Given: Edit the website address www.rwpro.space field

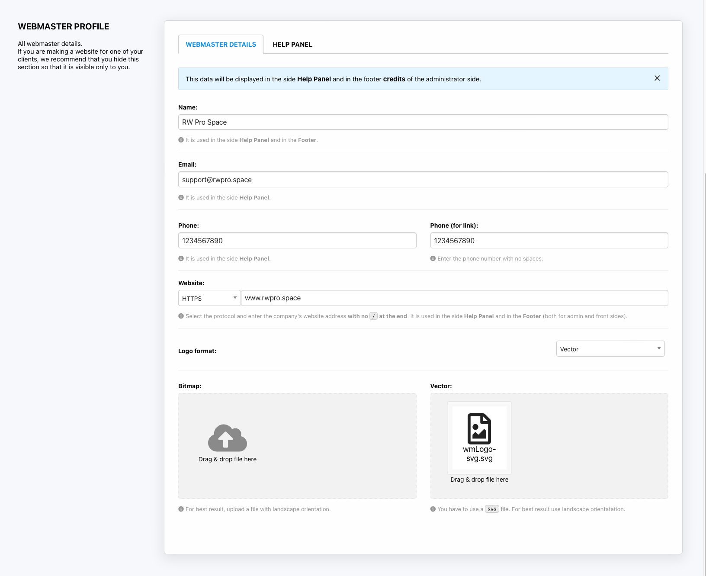Looking at the screenshot, I should click(x=454, y=298).
